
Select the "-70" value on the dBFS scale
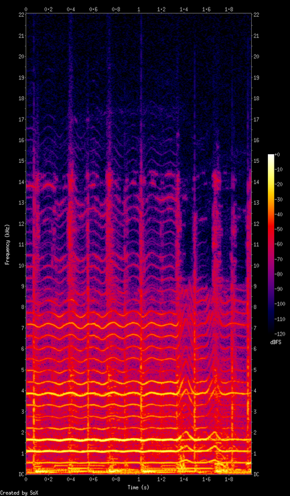point(278,260)
